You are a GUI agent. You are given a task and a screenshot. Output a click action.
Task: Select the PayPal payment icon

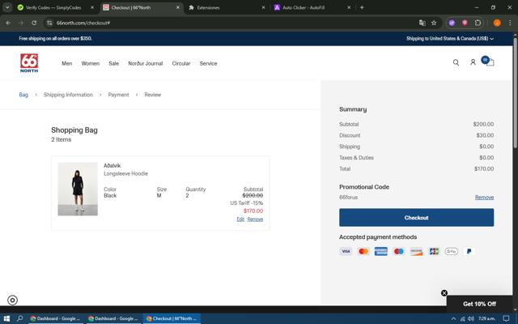pos(469,251)
